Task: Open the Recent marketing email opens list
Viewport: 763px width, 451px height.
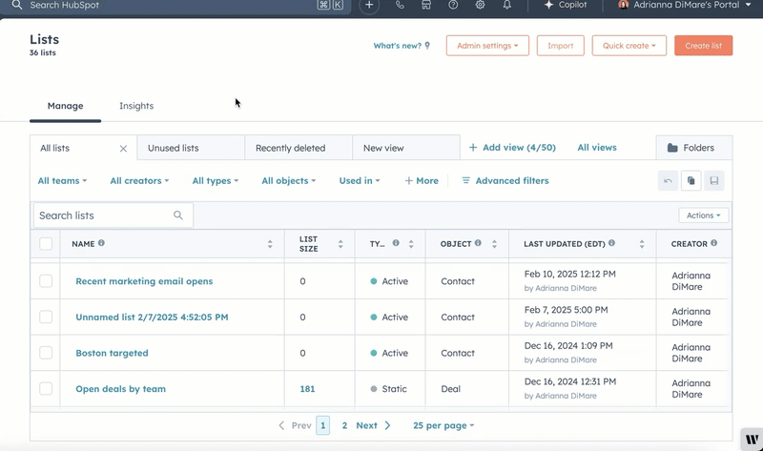Action: point(144,281)
